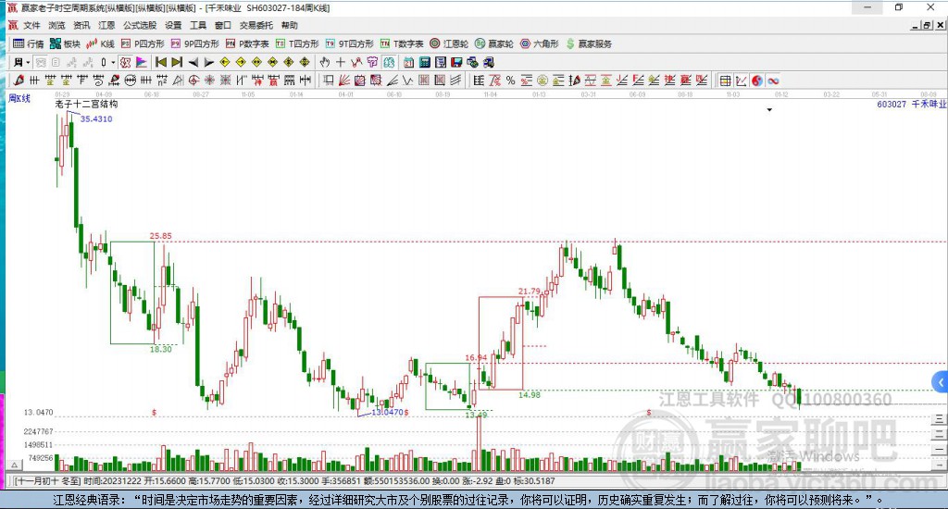Click the red circular target angle icon
Image resolution: width=948 pixels, height=509 pixels.
click(193, 80)
